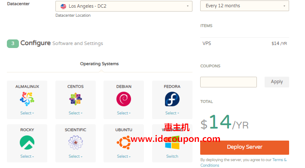
Task: Open the Every 12 months billing dropdown
Action: pyautogui.click(x=244, y=6)
